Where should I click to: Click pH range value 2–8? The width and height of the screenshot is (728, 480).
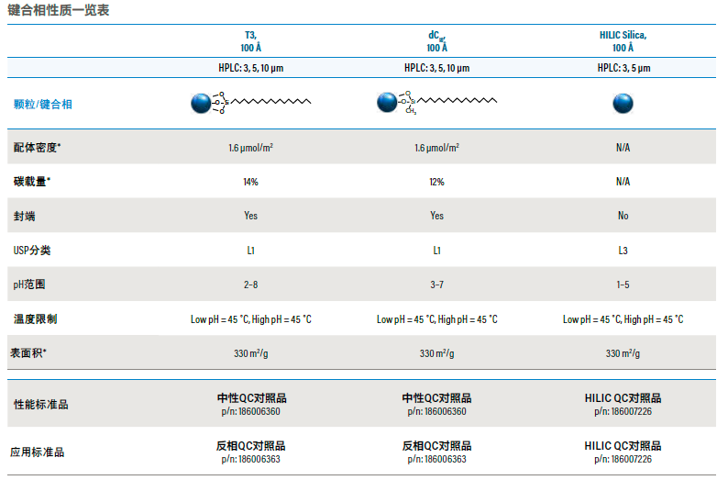[250, 285]
